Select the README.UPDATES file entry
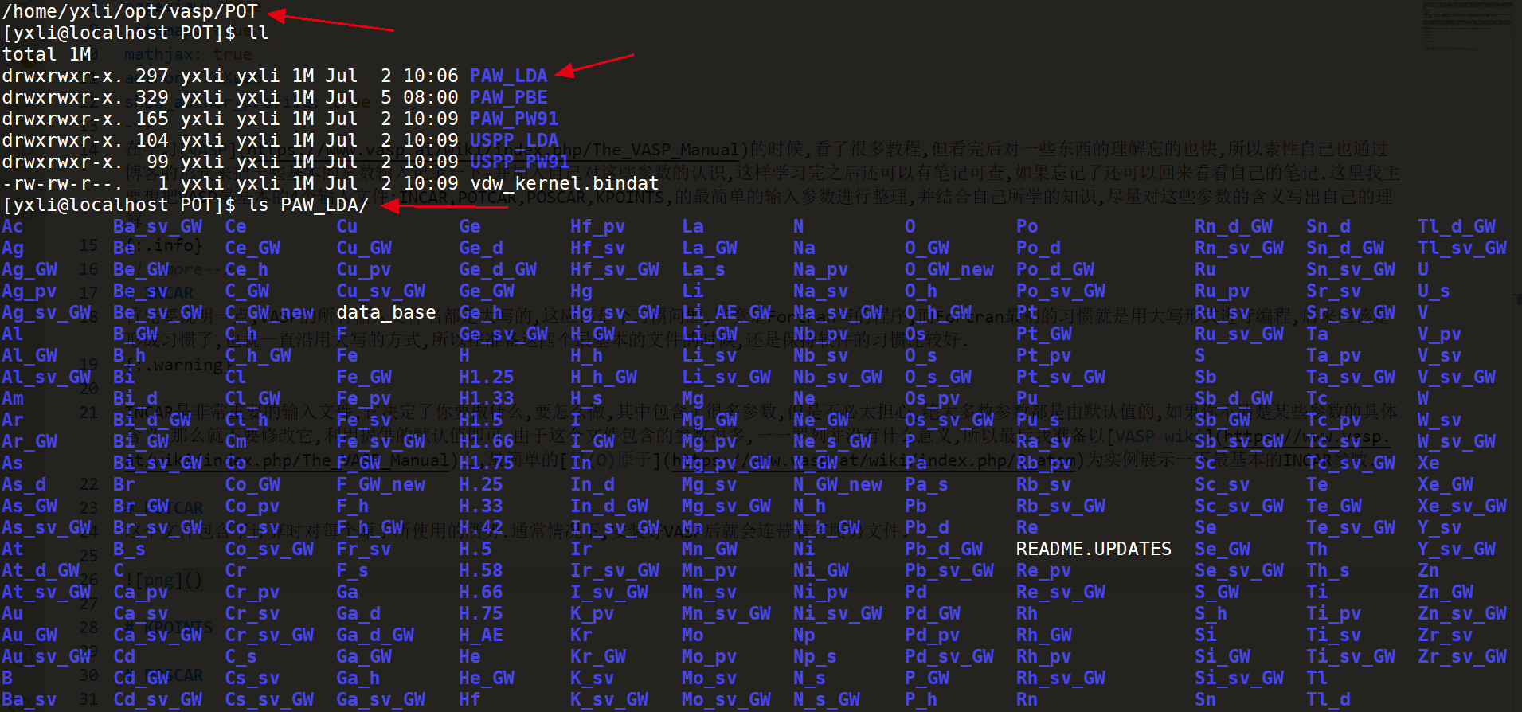 [1094, 549]
